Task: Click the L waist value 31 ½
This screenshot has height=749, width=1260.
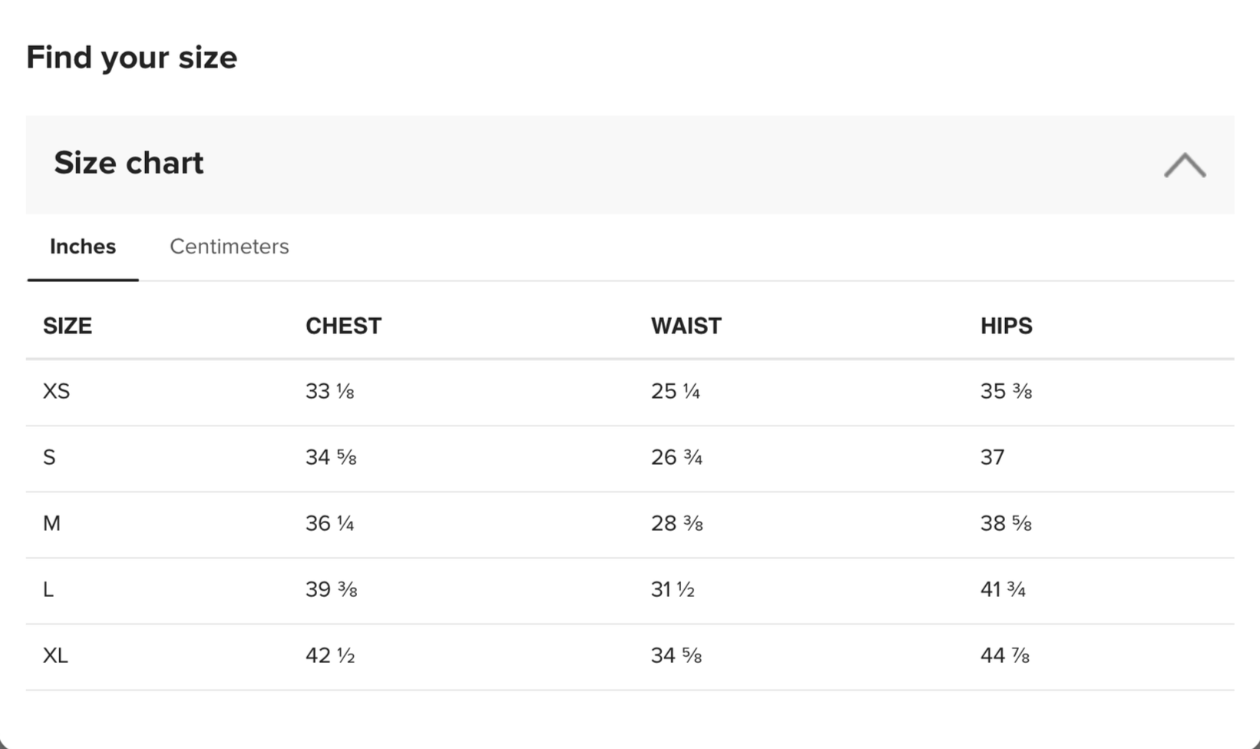Action: (x=673, y=589)
